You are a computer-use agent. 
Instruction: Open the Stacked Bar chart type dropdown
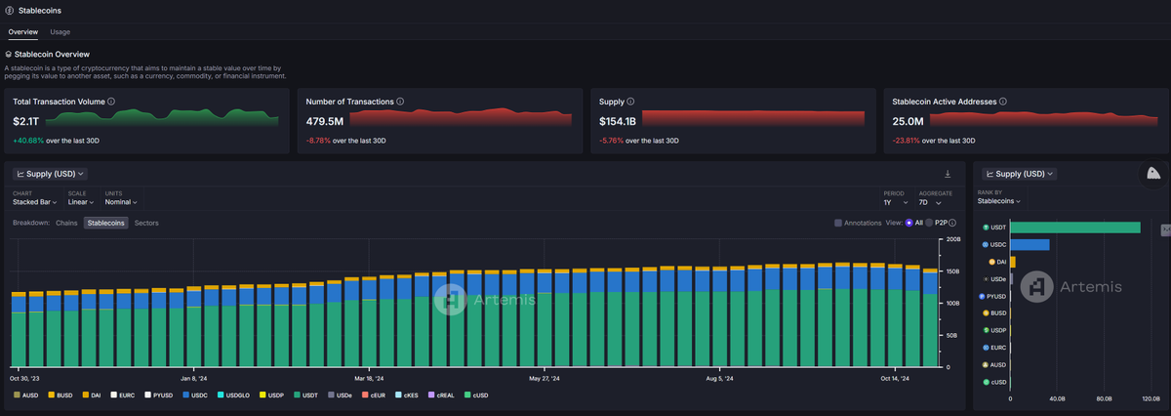pyautogui.click(x=37, y=202)
